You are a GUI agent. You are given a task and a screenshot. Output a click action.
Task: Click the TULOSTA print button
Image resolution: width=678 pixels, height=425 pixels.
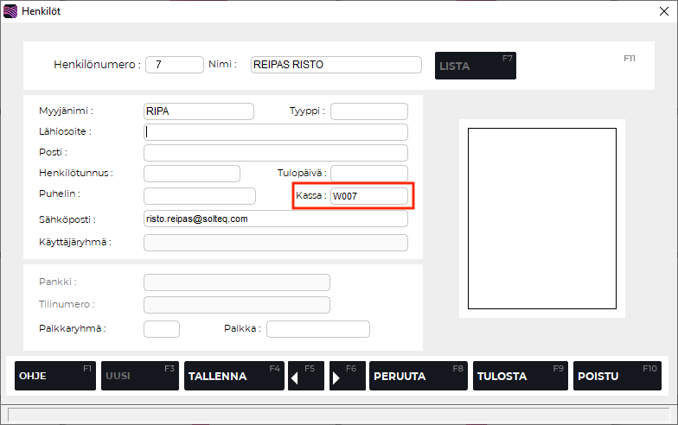(x=521, y=377)
